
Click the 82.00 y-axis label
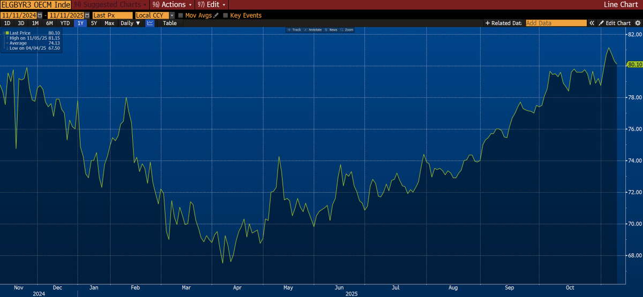click(x=634, y=34)
